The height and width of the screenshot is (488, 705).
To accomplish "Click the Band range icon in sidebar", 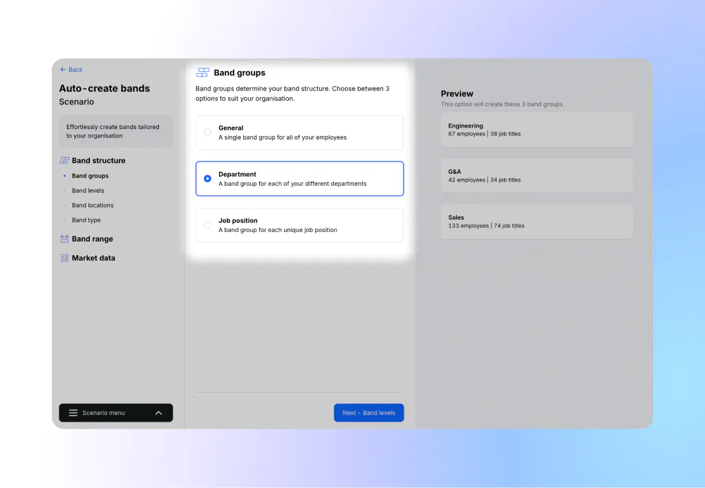I will tap(64, 239).
